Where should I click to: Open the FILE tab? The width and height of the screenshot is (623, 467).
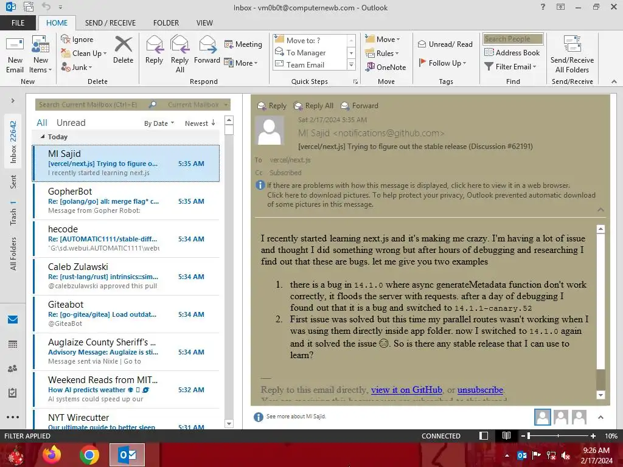point(18,22)
